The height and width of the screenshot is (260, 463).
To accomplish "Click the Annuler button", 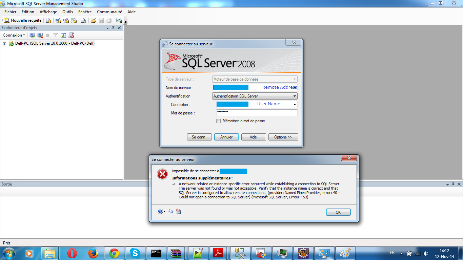I will 226,137.
